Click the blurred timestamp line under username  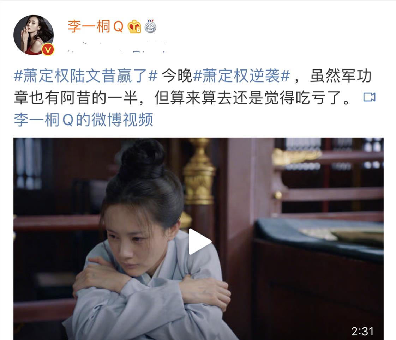coord(117,48)
